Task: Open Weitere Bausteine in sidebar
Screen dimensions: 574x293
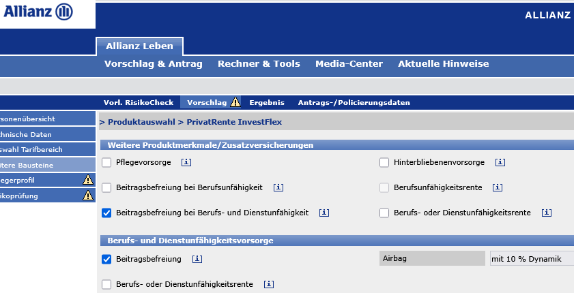Action: pos(48,165)
